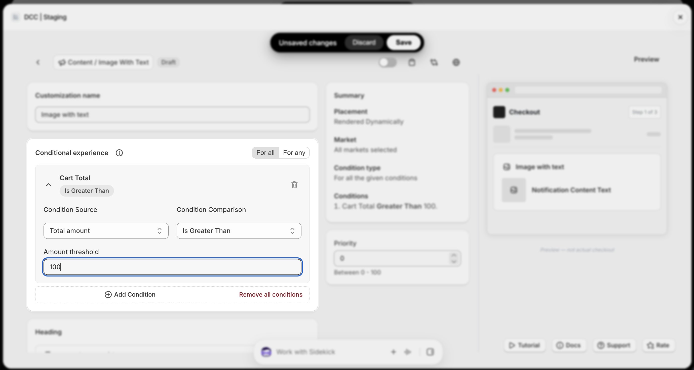694x370 pixels.
Task: Click the globe icon in header toolbar
Action: coord(456,62)
